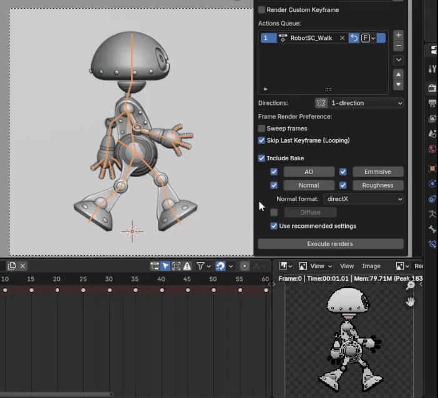The width and height of the screenshot is (438, 398).
Task: Click the Roughness bake button
Action: [377, 185]
